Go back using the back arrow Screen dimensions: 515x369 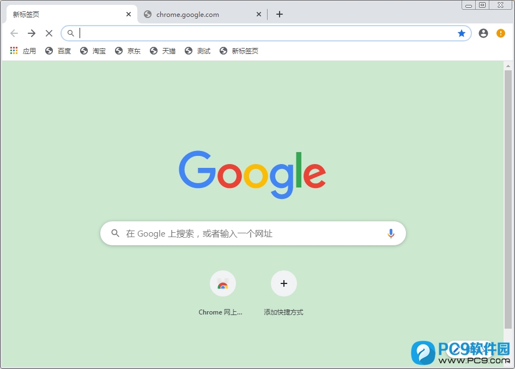pos(14,33)
